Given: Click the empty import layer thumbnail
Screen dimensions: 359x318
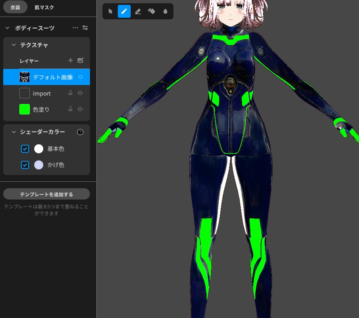Looking at the screenshot, I should 25,93.
